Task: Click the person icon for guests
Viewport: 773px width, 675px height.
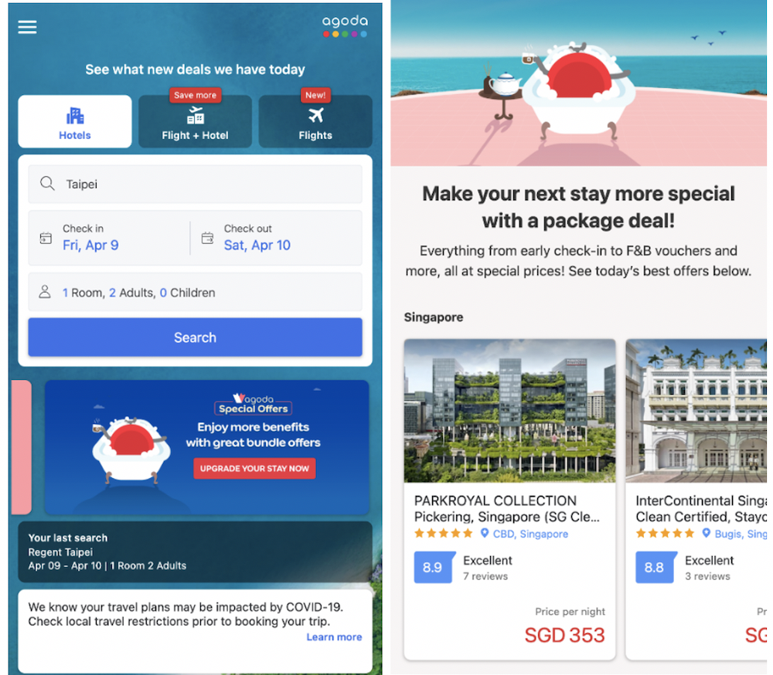Action: [x=45, y=292]
